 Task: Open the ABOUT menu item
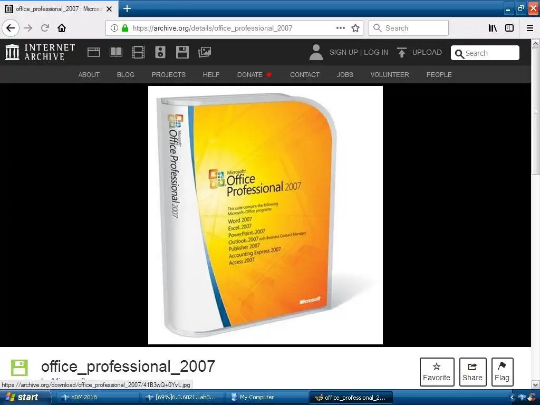89,75
